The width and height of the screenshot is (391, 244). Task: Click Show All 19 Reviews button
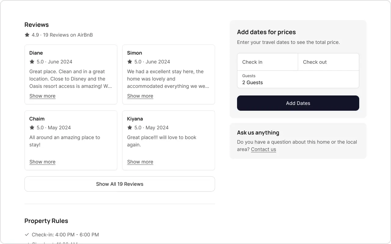click(x=120, y=184)
